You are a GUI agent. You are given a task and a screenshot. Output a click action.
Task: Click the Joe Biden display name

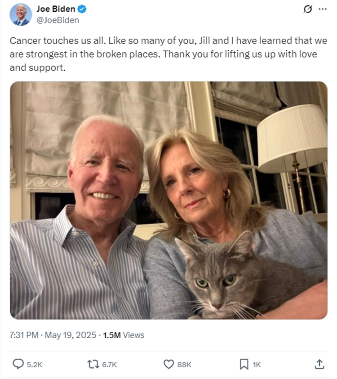coord(56,9)
